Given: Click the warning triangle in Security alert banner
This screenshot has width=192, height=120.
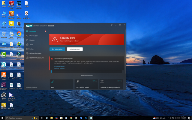Looking at the screenshot, I should pos(55,40).
